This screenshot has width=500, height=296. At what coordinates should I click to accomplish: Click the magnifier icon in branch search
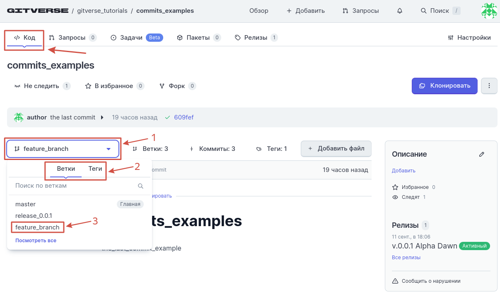pos(140,186)
